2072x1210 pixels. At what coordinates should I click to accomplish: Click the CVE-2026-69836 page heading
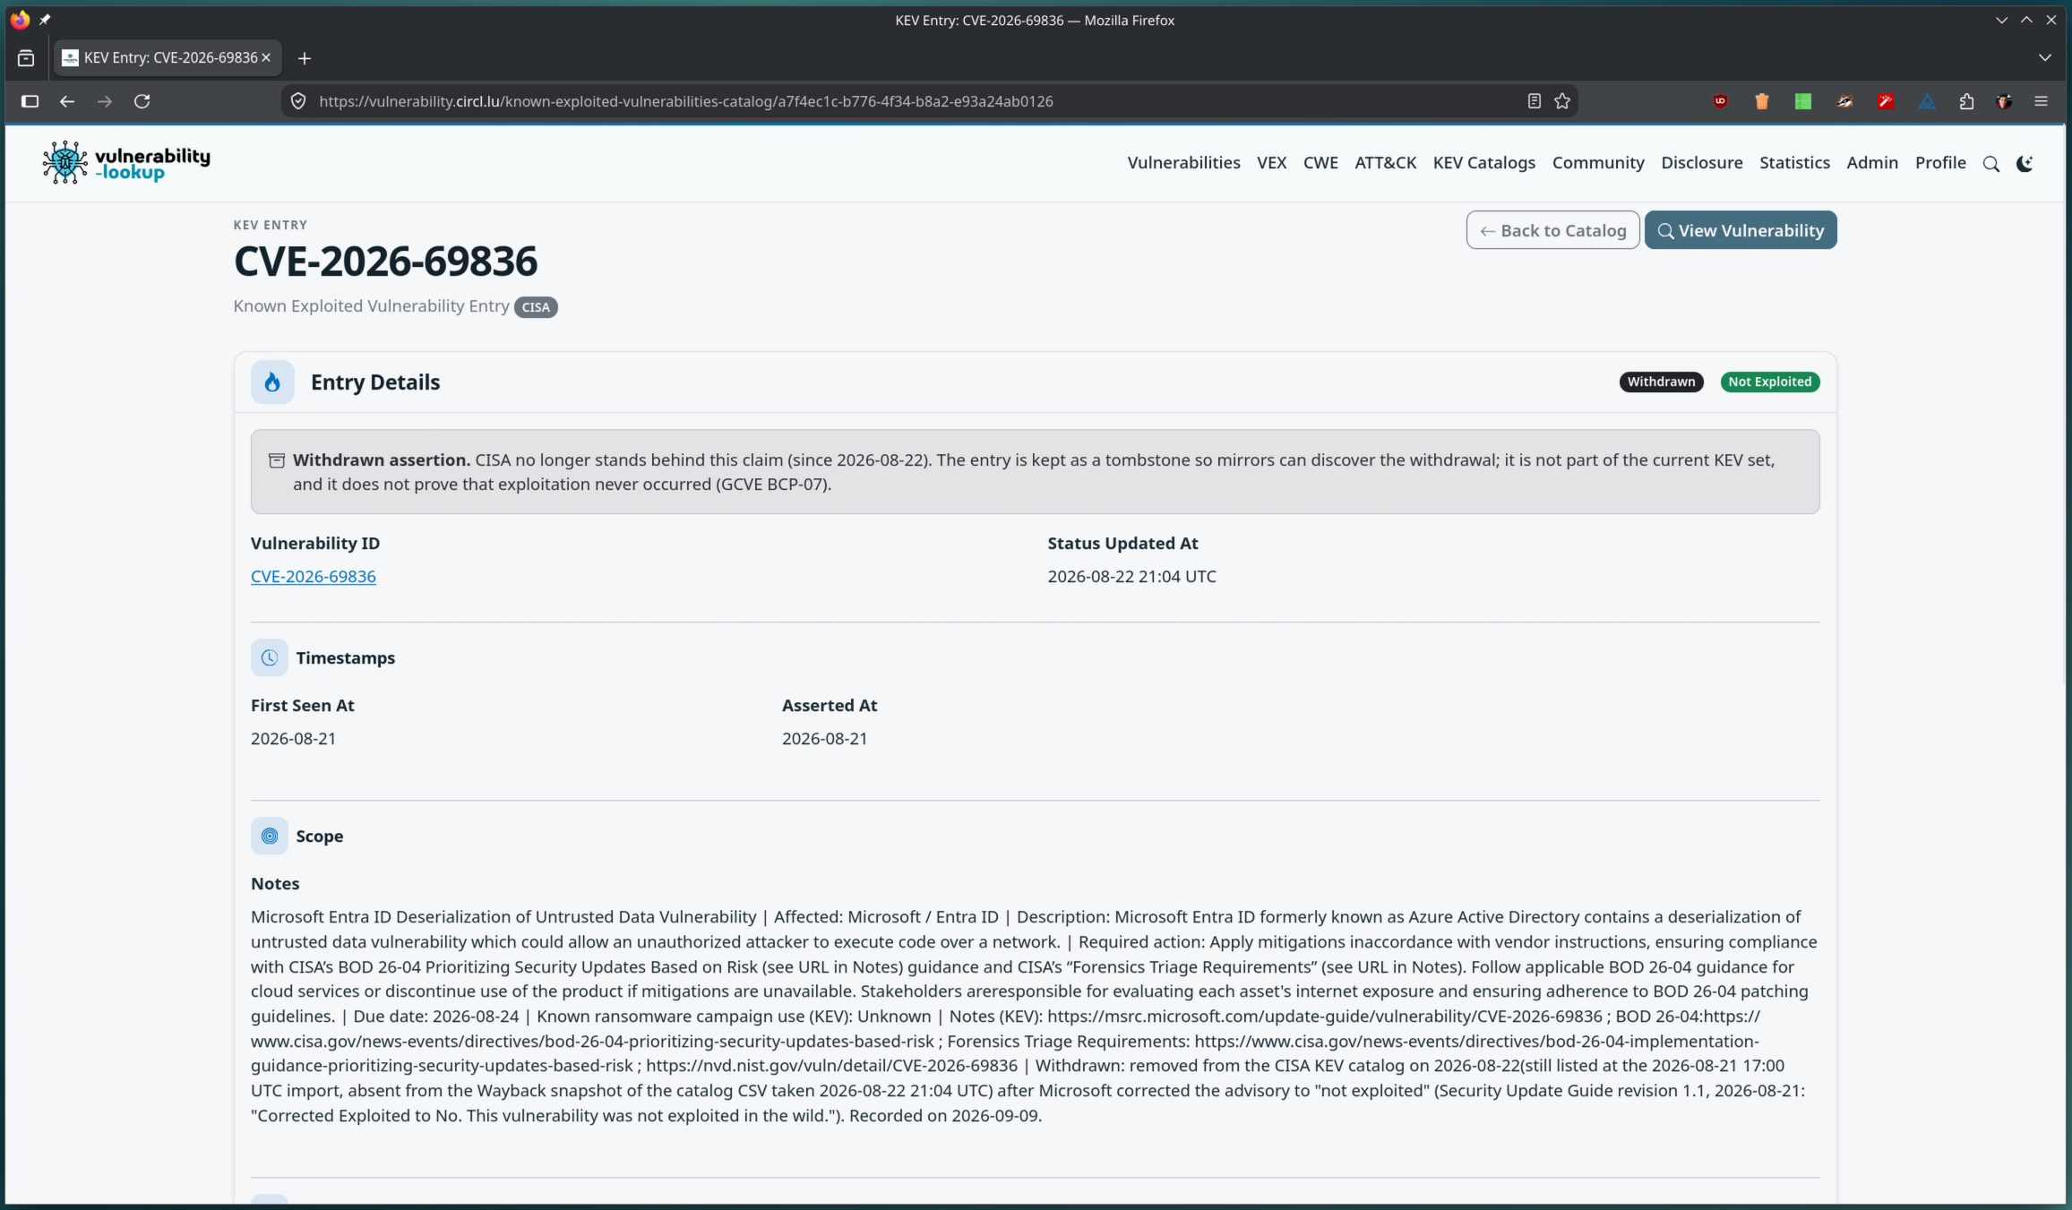pos(385,262)
